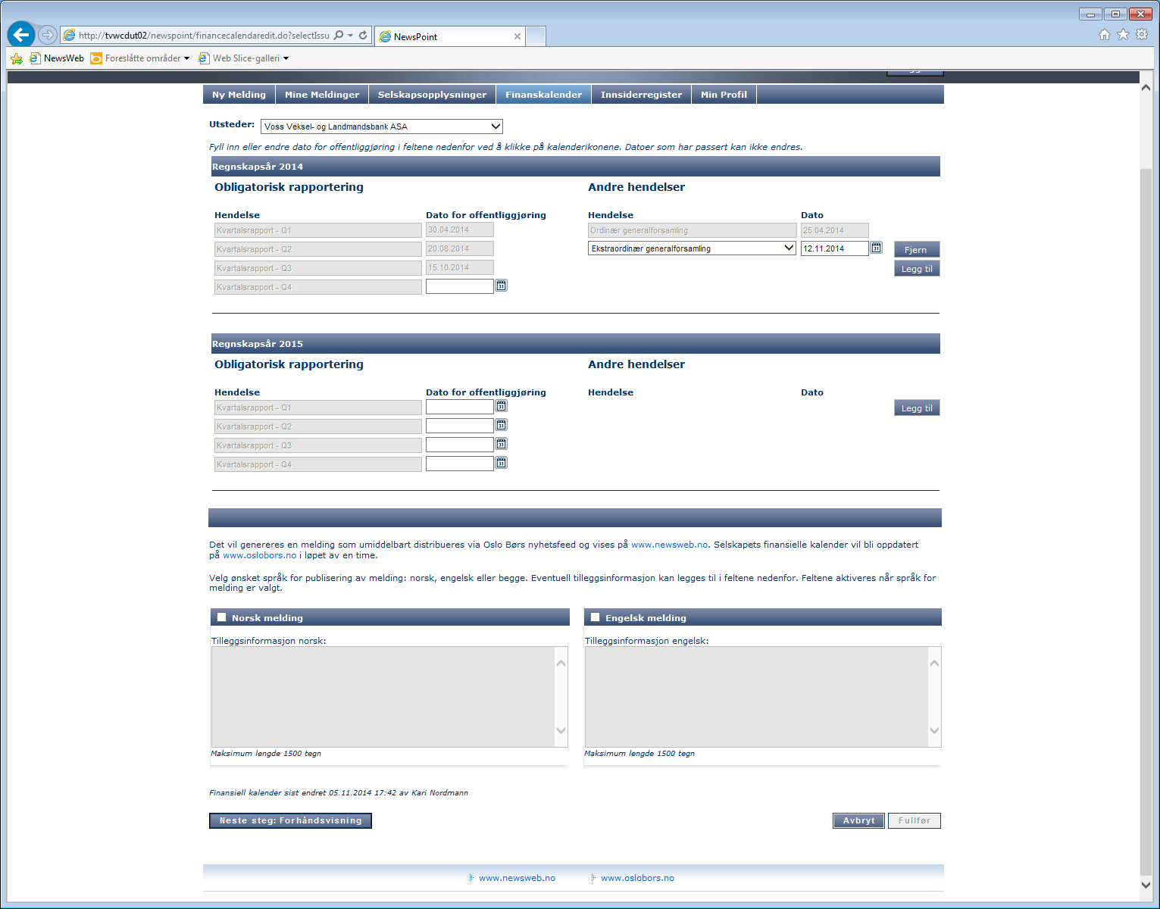Click the add-to-favorites bar star icon
The width and height of the screenshot is (1160, 909).
click(17, 58)
